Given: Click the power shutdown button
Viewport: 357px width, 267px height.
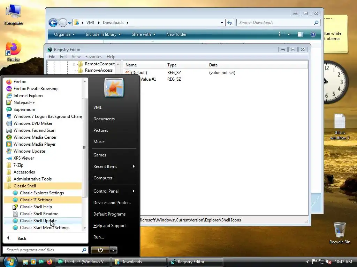Looking at the screenshot, I should coord(100,250).
